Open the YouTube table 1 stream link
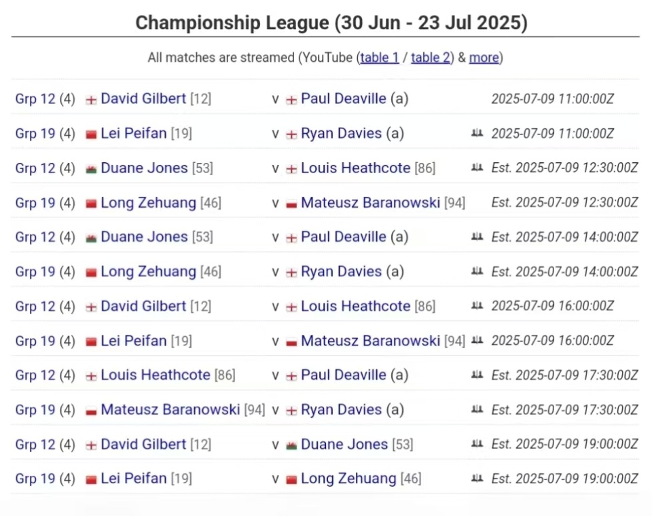 click(x=380, y=58)
